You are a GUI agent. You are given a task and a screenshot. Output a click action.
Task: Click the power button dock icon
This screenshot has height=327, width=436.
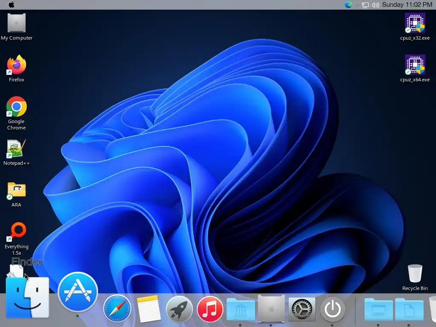click(x=333, y=309)
